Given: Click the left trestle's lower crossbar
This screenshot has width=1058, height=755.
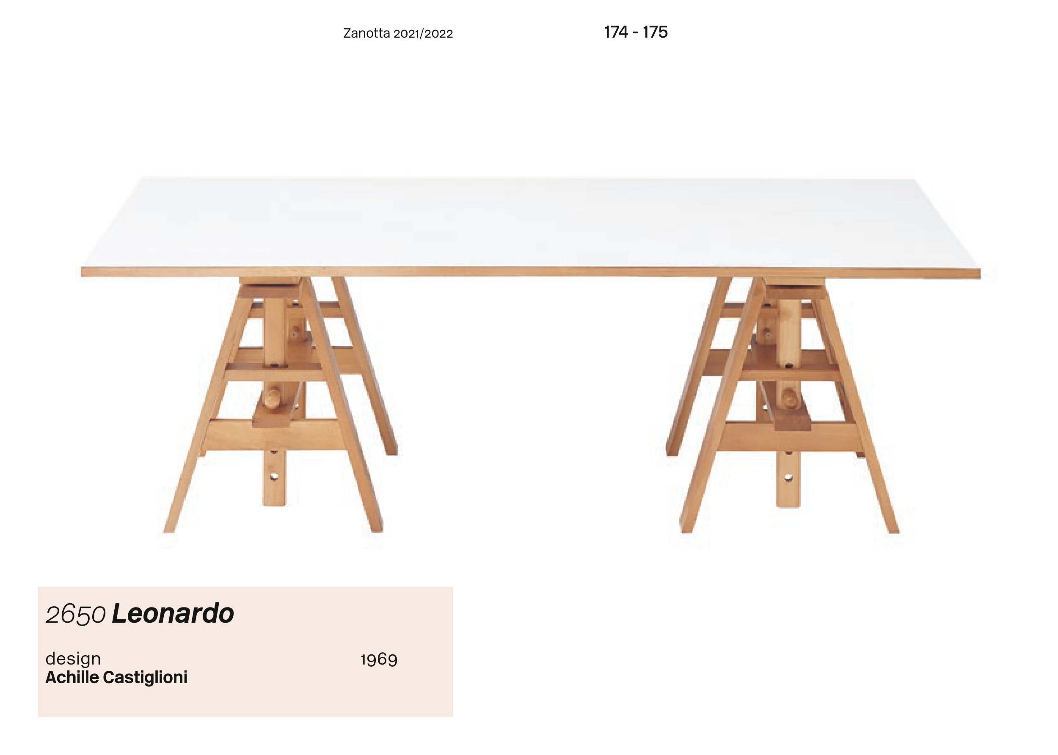Looking at the screenshot, I should [275, 435].
